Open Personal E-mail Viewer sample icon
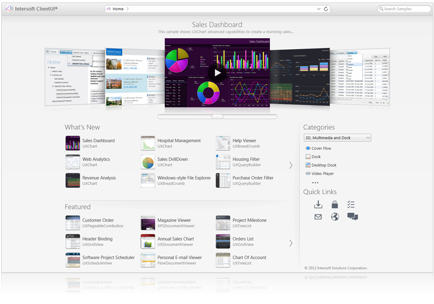 click(148, 260)
